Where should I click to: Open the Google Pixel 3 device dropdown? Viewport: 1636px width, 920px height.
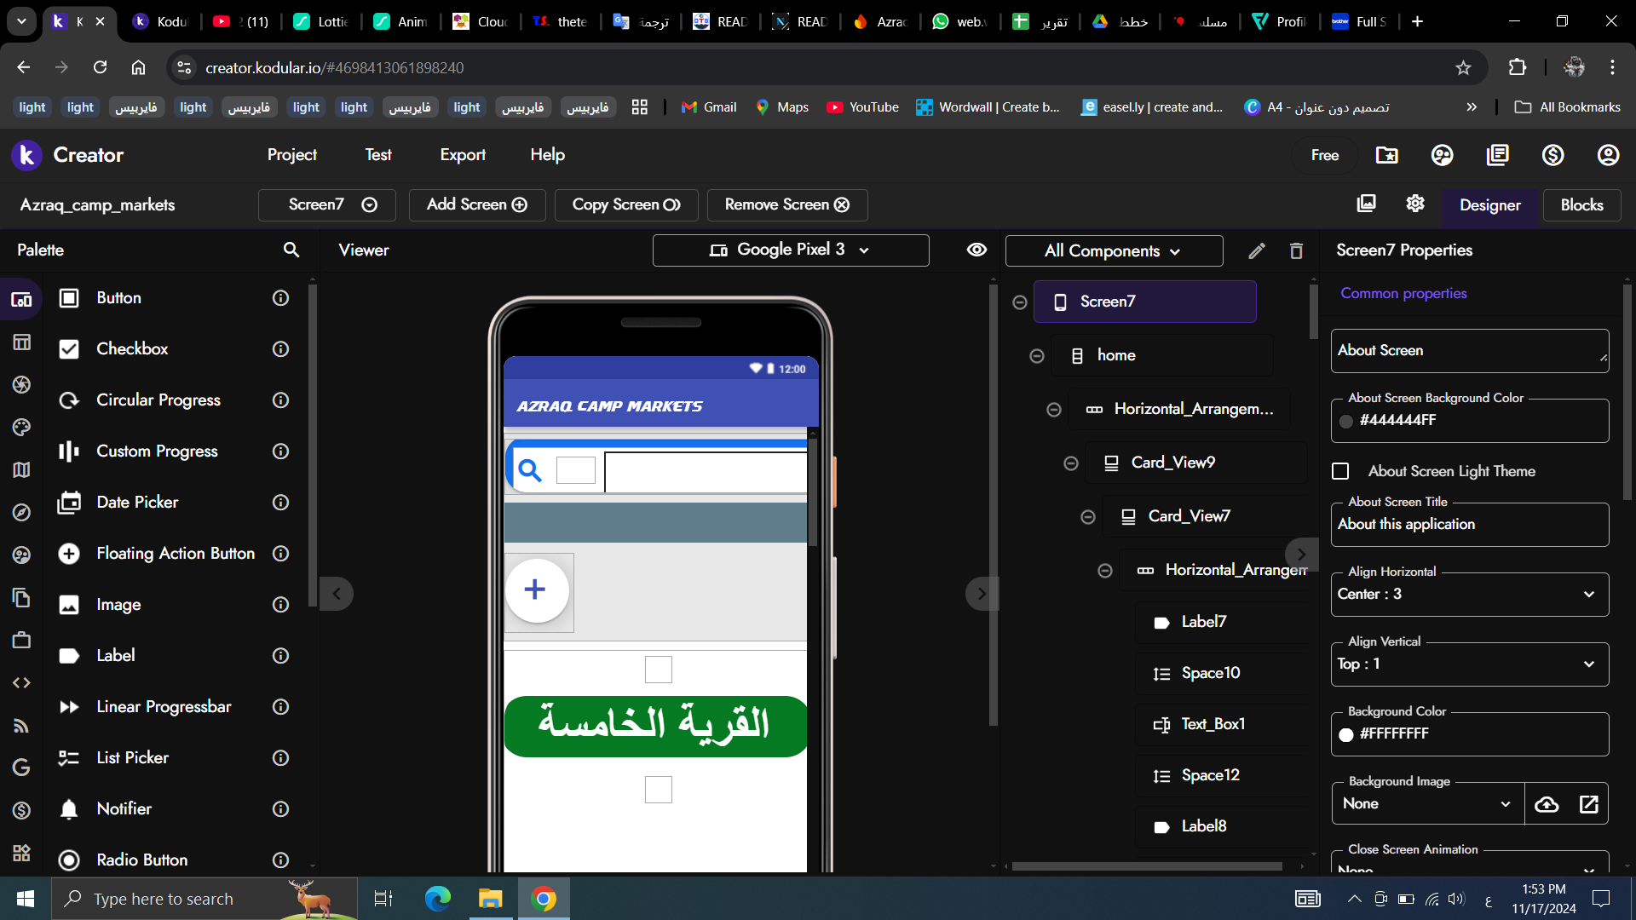tap(790, 250)
